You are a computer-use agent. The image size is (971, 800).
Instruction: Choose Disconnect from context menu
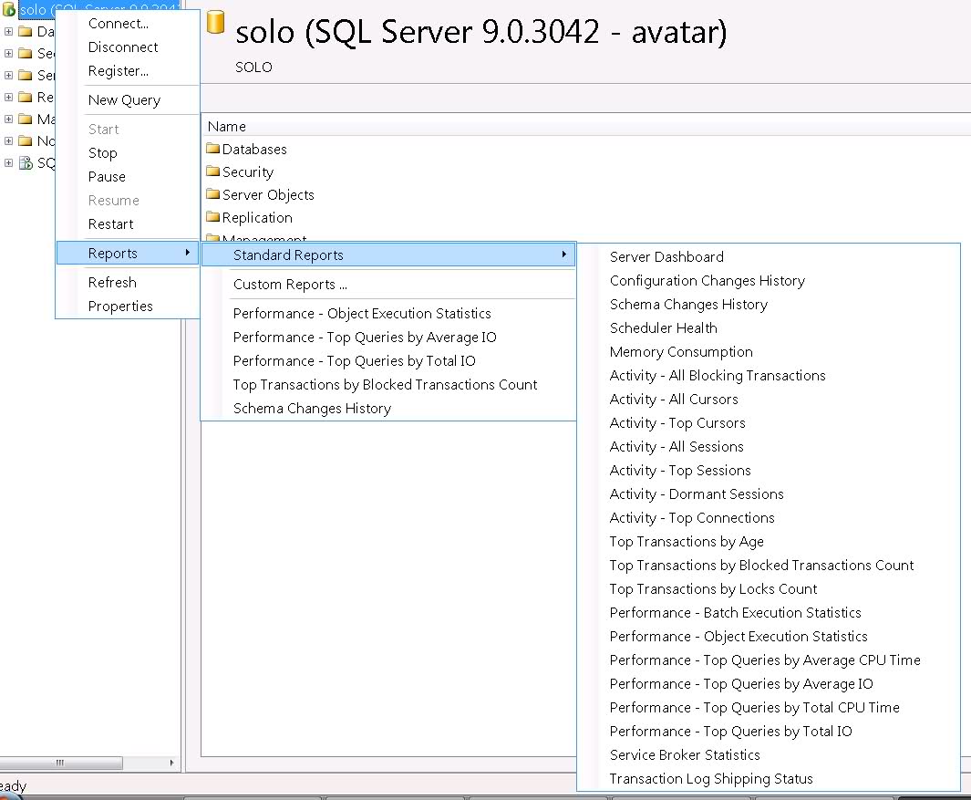pos(122,47)
